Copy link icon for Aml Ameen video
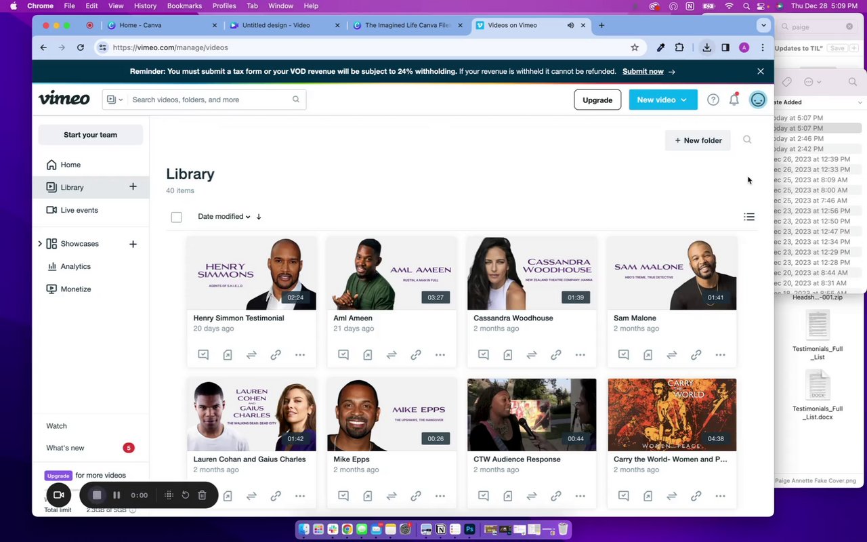867x542 pixels. click(416, 354)
